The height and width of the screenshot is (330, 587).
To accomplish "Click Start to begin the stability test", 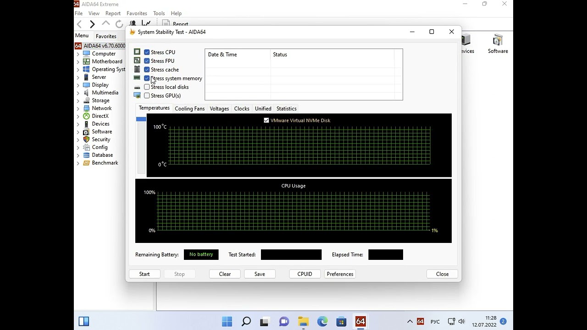I will click(x=144, y=274).
